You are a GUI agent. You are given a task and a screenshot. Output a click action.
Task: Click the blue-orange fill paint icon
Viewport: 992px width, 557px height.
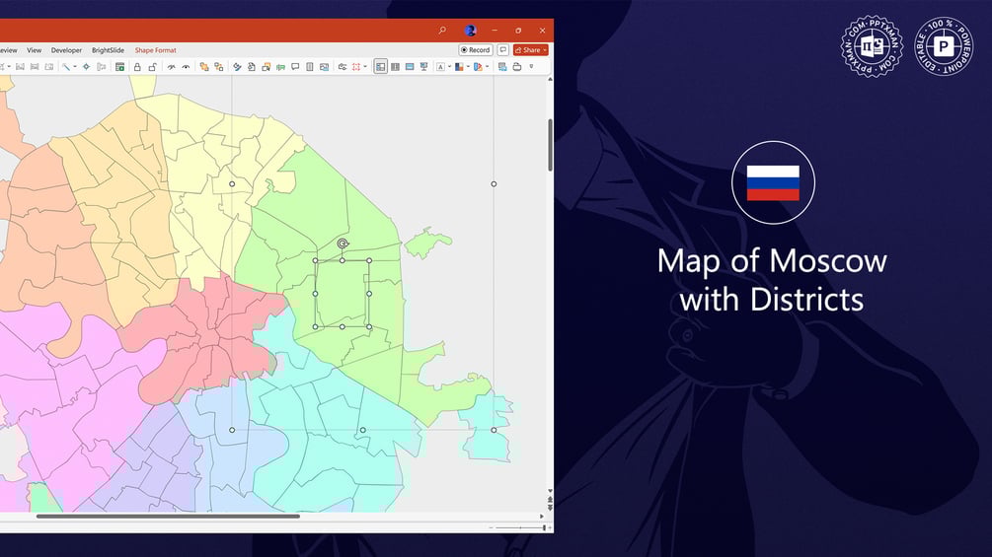pos(479,67)
